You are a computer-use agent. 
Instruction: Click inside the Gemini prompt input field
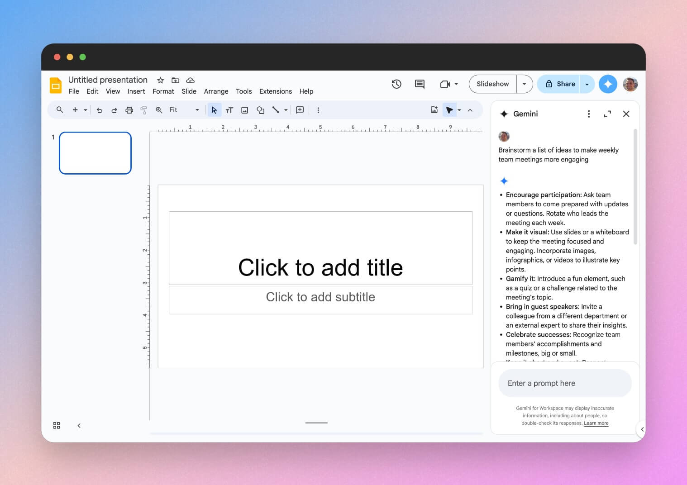(564, 383)
